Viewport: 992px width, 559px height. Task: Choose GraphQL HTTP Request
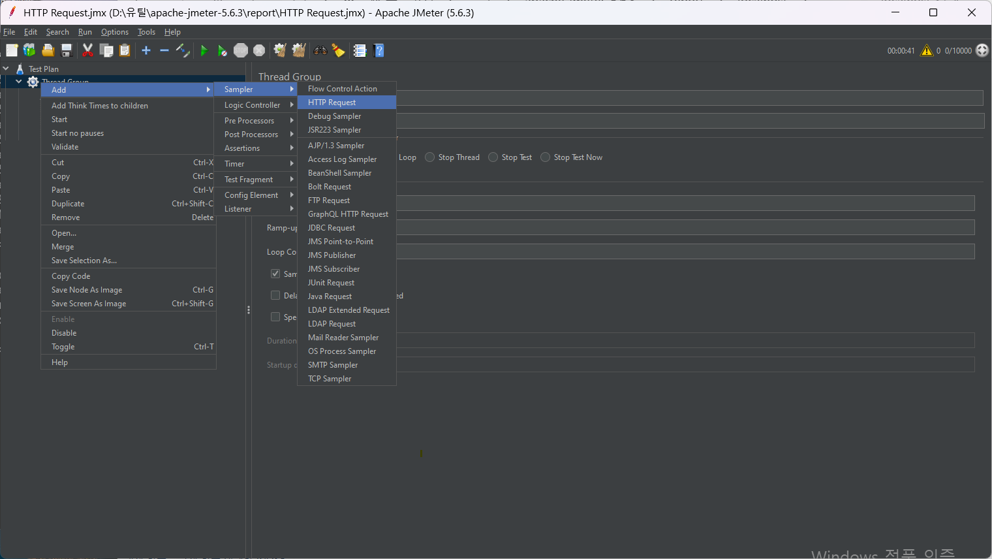click(347, 214)
